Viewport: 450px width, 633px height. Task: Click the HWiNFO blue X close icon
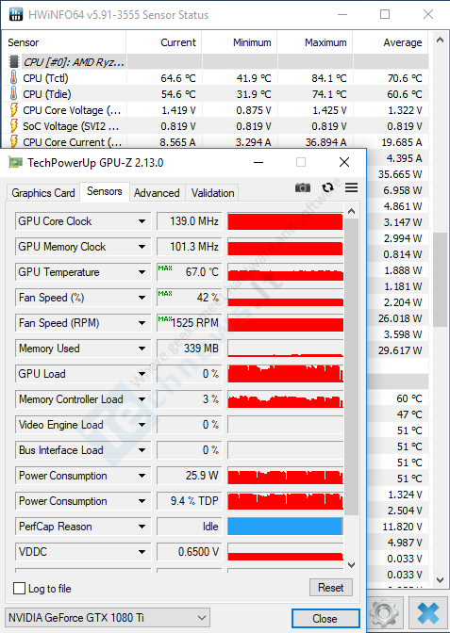(x=428, y=613)
